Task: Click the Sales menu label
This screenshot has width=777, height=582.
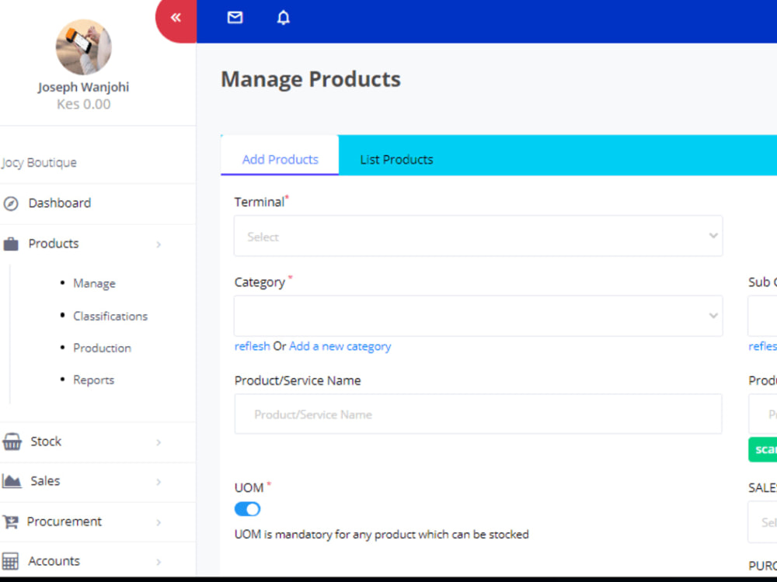Action: [45, 481]
